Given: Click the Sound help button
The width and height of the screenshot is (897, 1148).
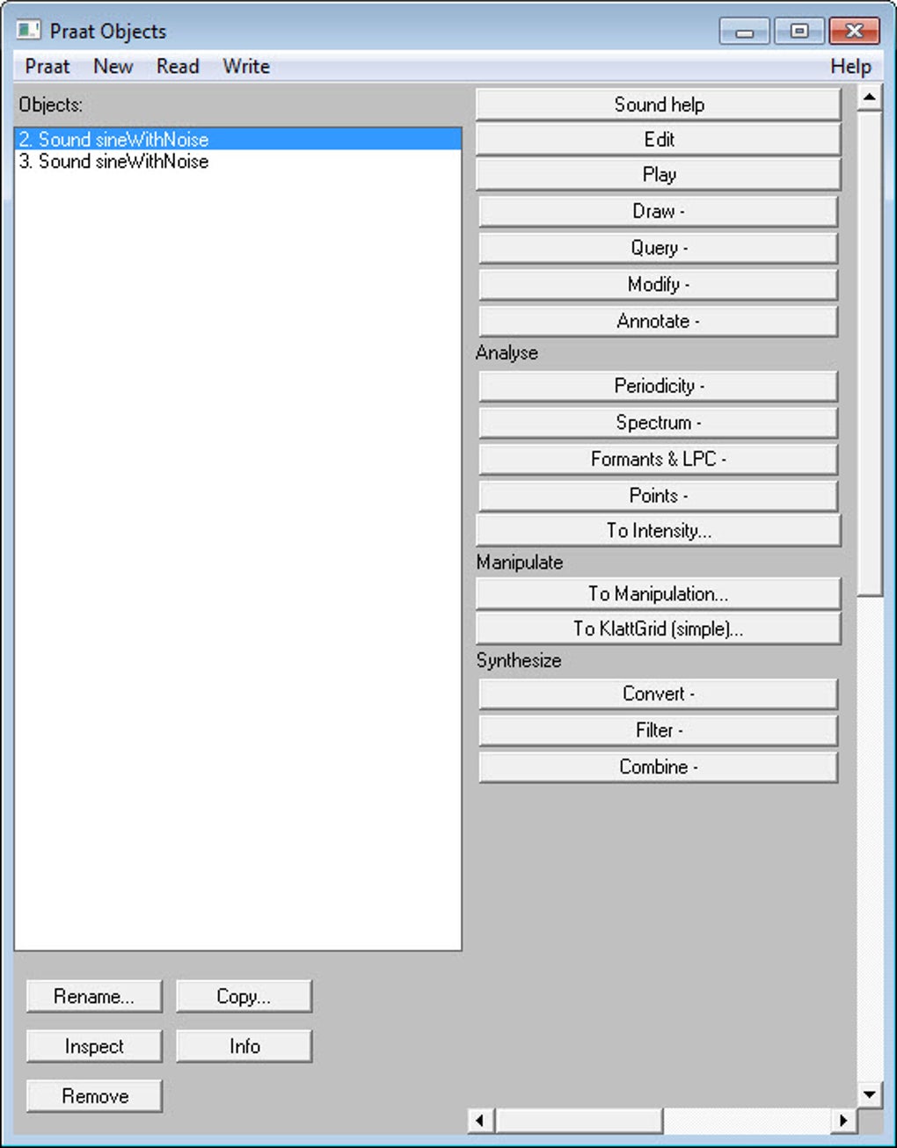Looking at the screenshot, I should tap(659, 105).
